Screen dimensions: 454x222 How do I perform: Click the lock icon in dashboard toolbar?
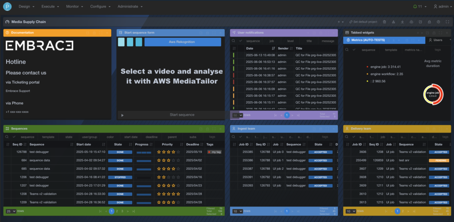click(429, 22)
